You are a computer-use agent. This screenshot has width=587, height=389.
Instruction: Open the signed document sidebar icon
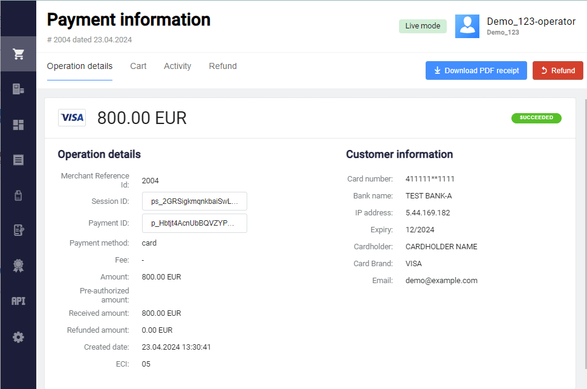coord(18,230)
